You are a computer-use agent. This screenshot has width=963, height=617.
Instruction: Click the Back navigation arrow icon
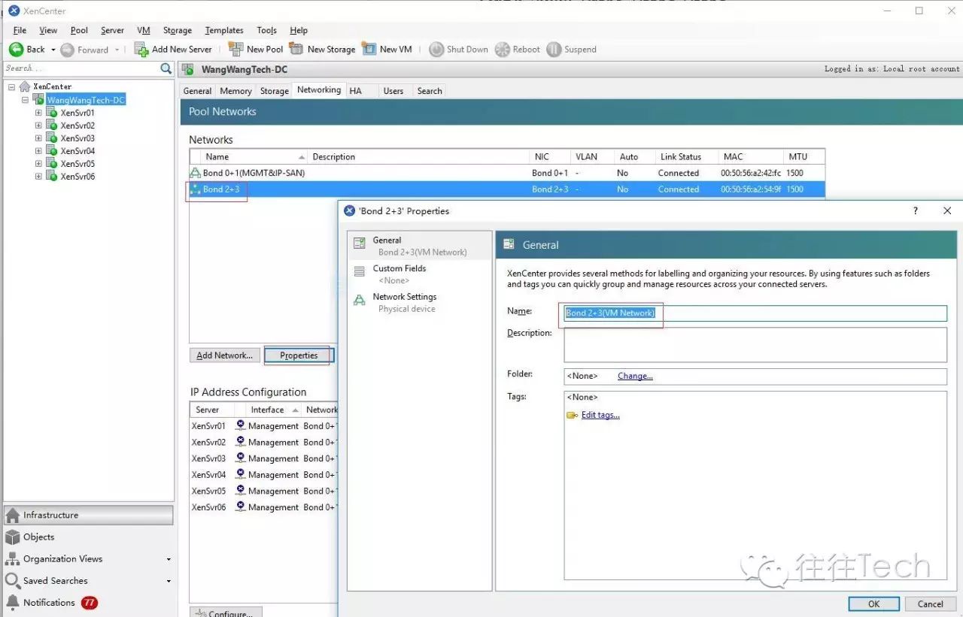[x=16, y=49]
